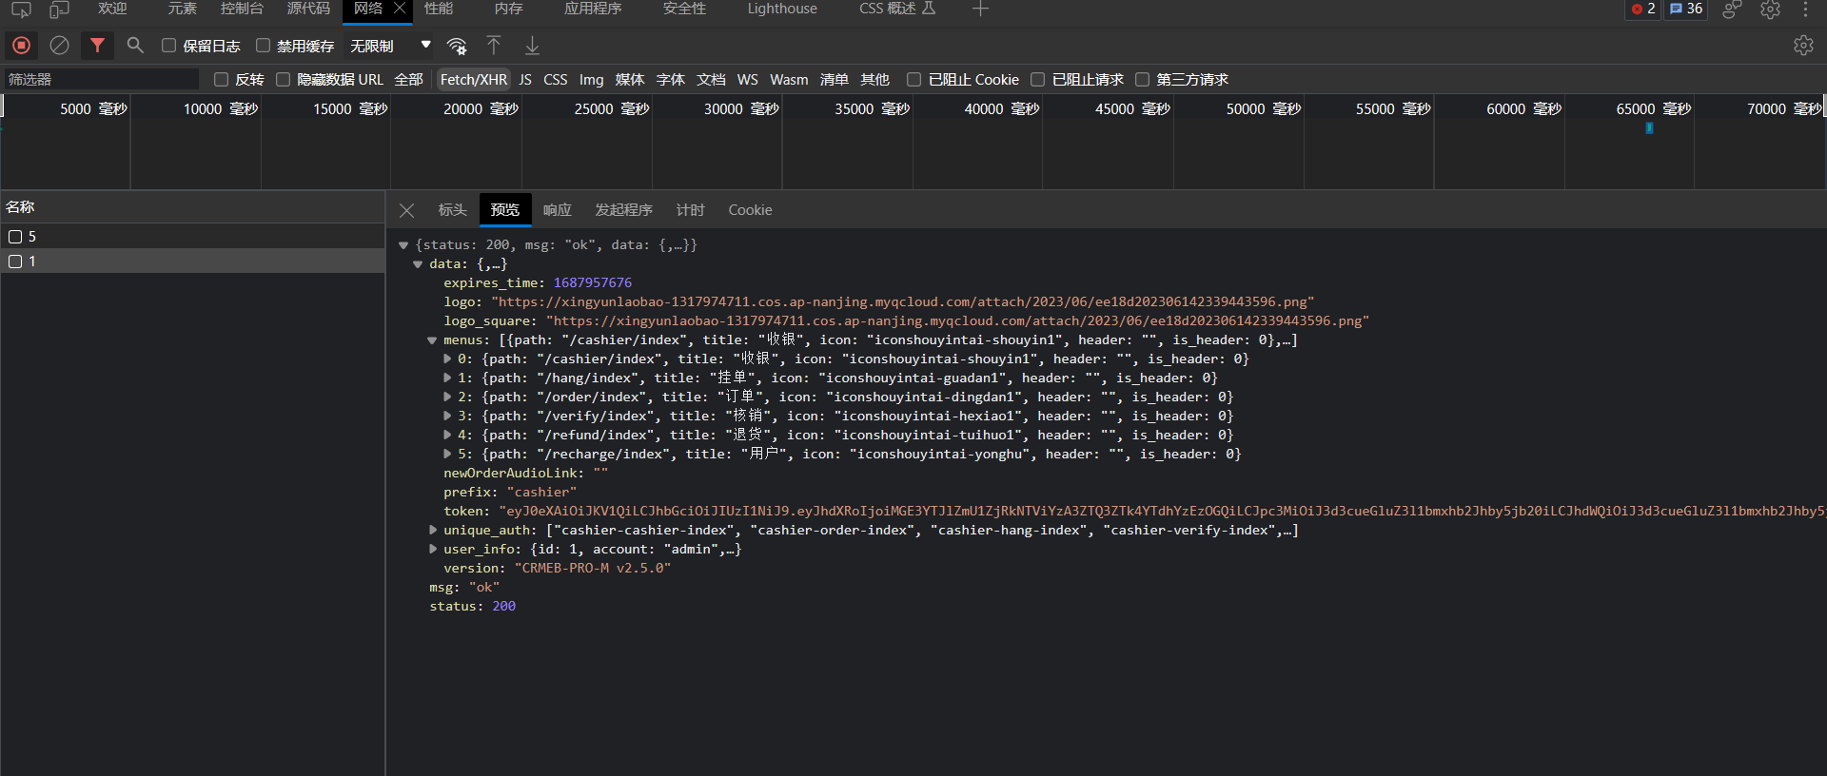Screen dimensions: 1827x776
Task: Click the 名称 column header
Action: point(20,207)
